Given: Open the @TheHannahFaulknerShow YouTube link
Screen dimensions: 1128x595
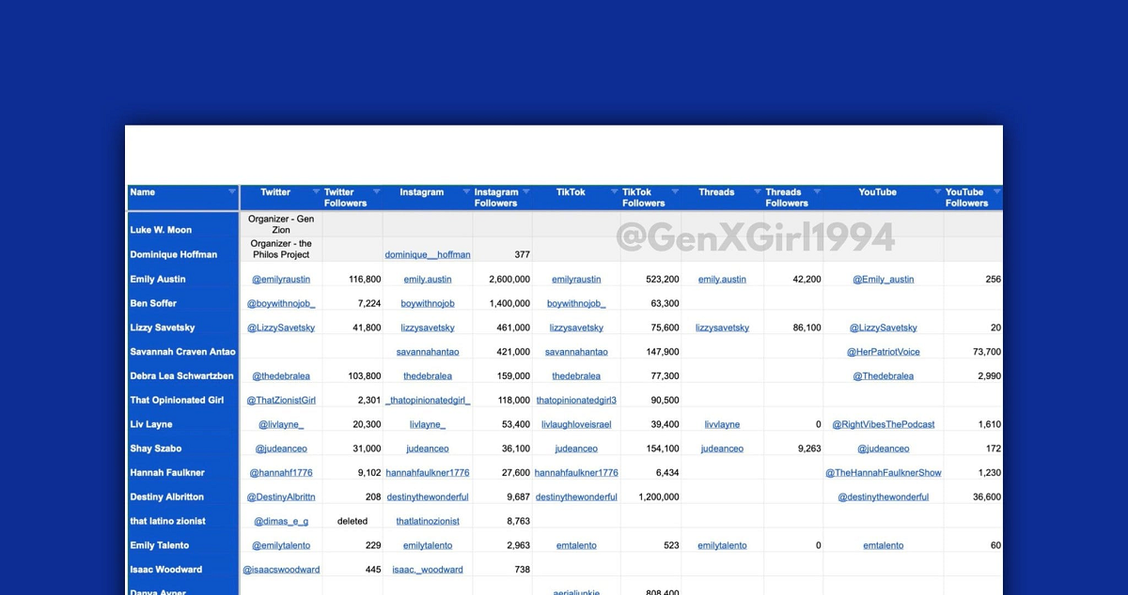Looking at the screenshot, I should pos(883,473).
